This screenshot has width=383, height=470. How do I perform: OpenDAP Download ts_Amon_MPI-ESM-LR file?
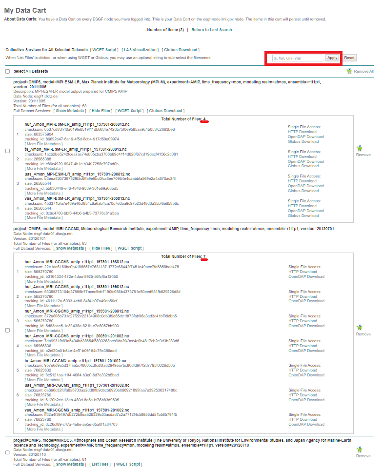tap(305, 161)
